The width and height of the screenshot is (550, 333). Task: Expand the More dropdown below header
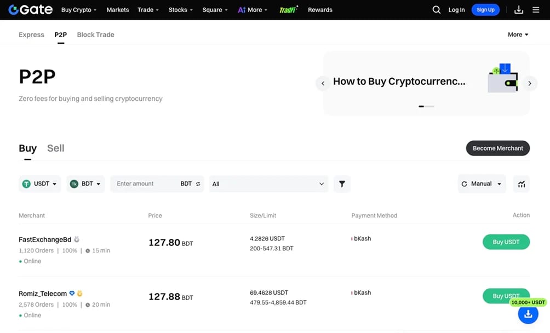click(518, 35)
